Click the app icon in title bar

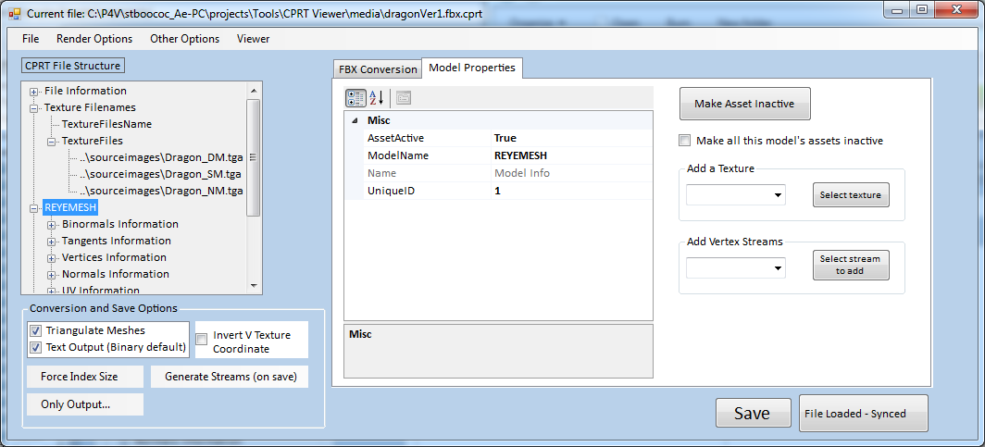point(14,14)
